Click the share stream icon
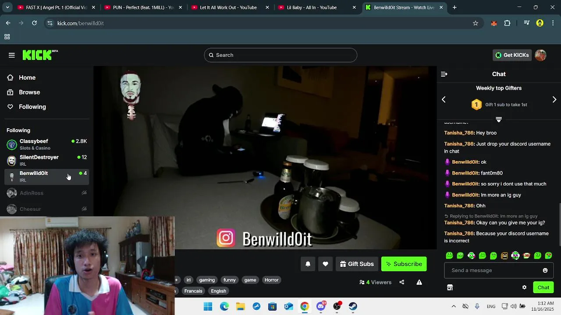This screenshot has height=315, width=561. click(x=402, y=282)
